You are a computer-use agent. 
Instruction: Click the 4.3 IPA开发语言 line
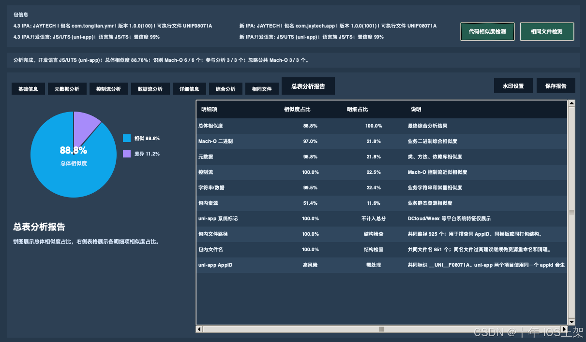87,37
